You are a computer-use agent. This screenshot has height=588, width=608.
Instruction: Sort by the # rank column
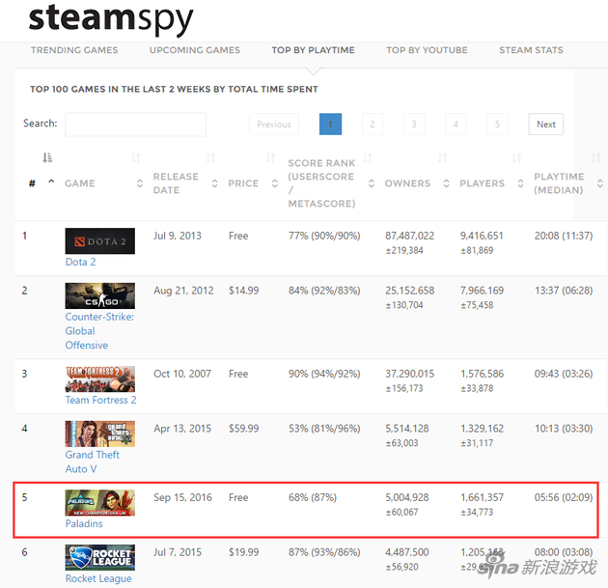[32, 183]
